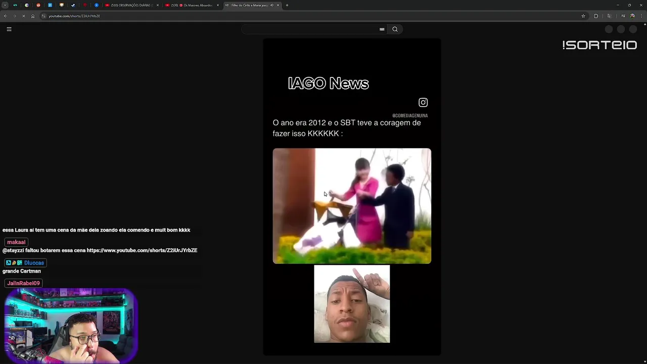Open the media control icon in toolbar
Screen dimensions: 647x364
tap(623, 16)
